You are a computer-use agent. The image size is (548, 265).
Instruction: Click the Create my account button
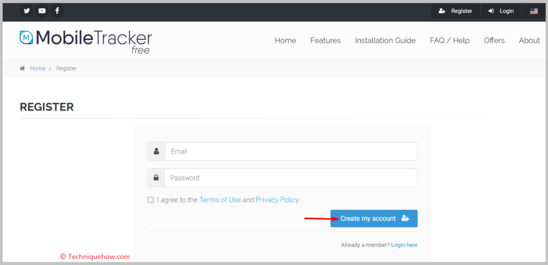374,219
